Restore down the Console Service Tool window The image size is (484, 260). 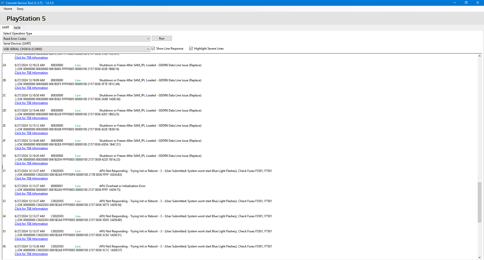[x=466, y=3]
